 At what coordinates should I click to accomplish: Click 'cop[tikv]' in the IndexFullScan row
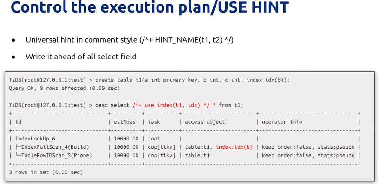[162, 147]
